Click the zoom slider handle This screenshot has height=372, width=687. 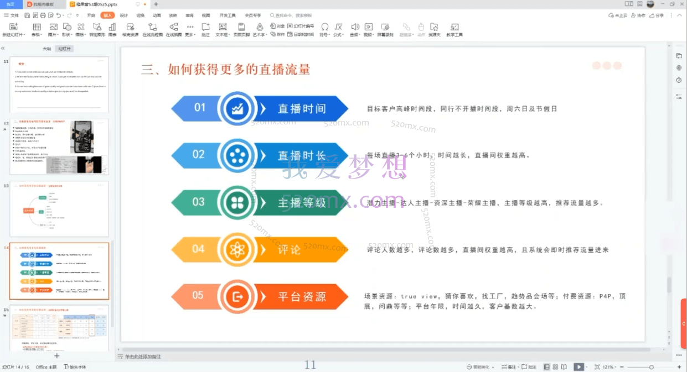tap(651, 367)
